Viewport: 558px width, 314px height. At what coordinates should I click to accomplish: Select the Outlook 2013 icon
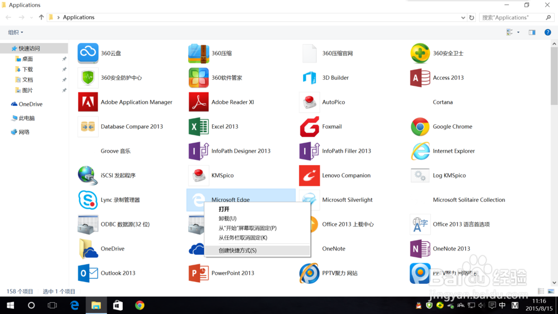[88, 273]
